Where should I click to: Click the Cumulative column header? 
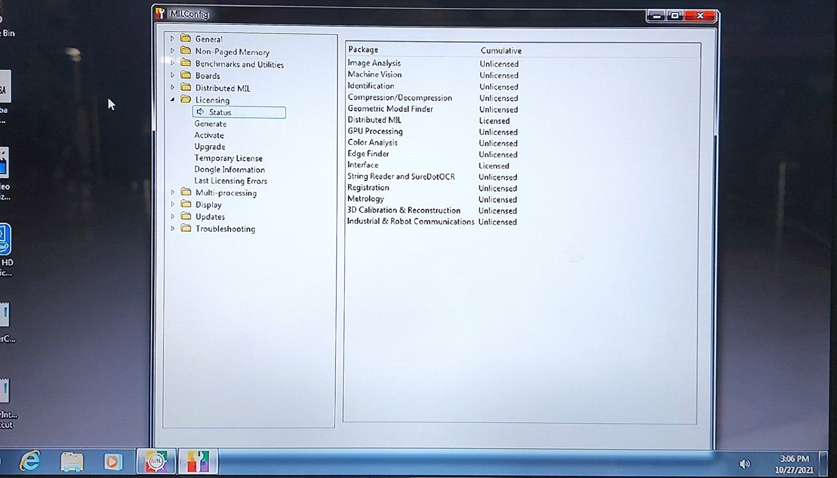coord(501,50)
